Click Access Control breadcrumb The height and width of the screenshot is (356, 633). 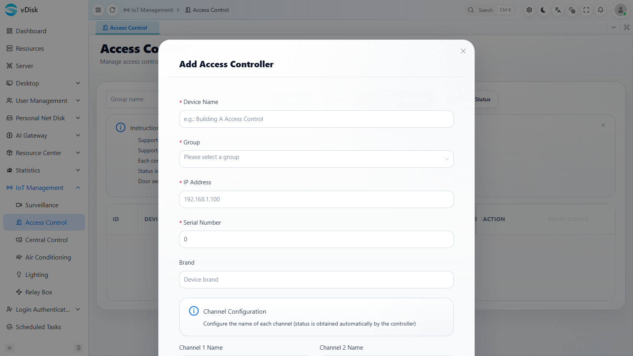click(x=207, y=10)
